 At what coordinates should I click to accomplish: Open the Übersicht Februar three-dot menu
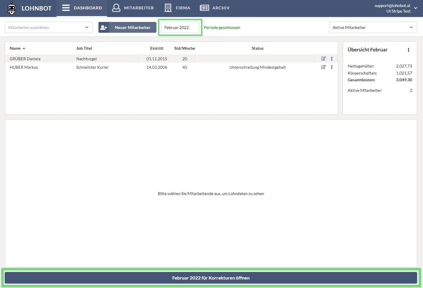(x=408, y=50)
